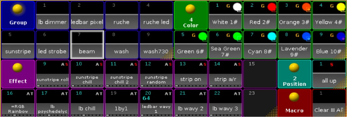
Task: Apply the Red 2# color preset
Action: pyautogui.click(x=260, y=15)
